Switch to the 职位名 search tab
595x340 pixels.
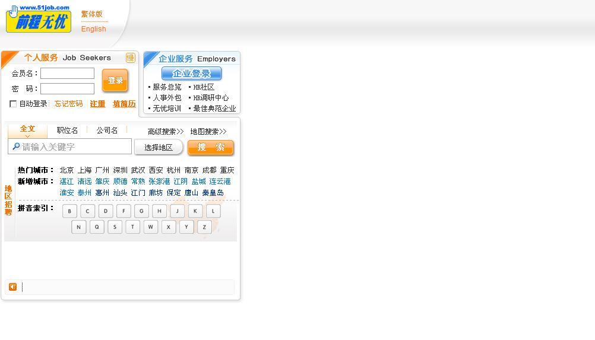tap(67, 131)
